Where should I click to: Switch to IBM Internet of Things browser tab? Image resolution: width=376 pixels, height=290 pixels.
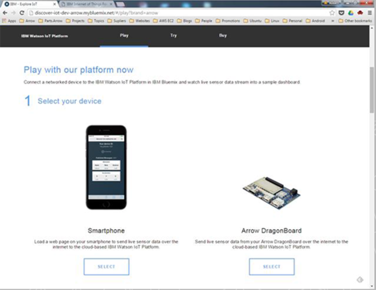(88, 4)
